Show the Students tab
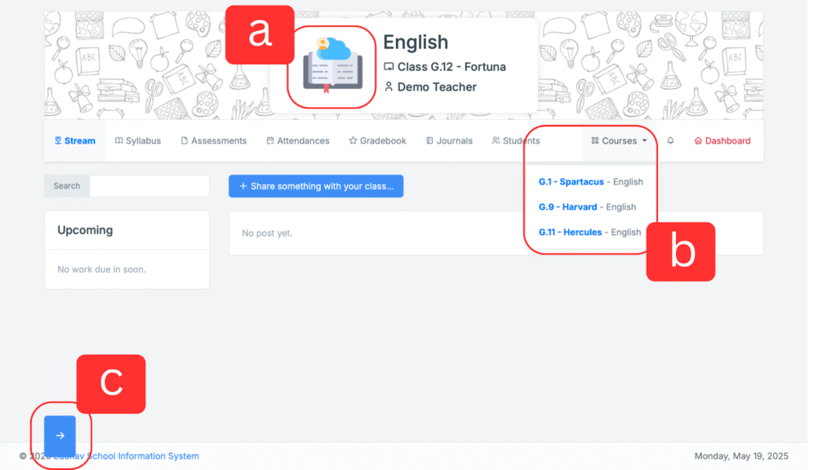The height and width of the screenshot is (470, 836). point(516,140)
